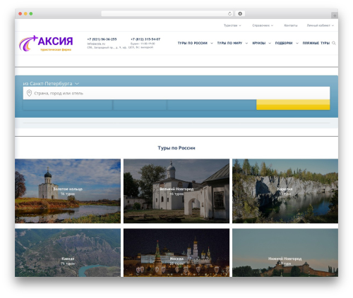Click the browser download icon beside address bar
This screenshot has height=298, width=353.
240,14
